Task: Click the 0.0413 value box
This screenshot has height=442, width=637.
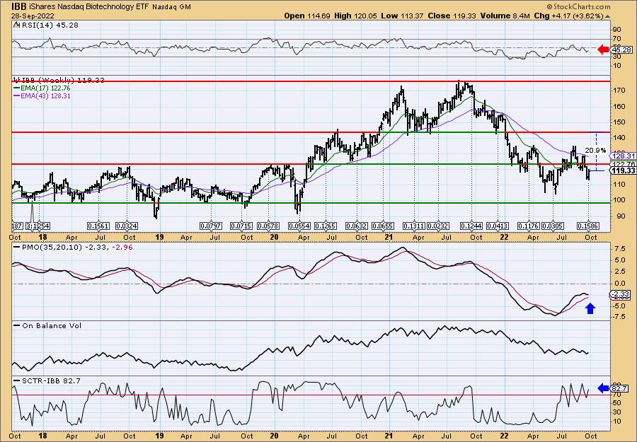Action: (x=498, y=226)
